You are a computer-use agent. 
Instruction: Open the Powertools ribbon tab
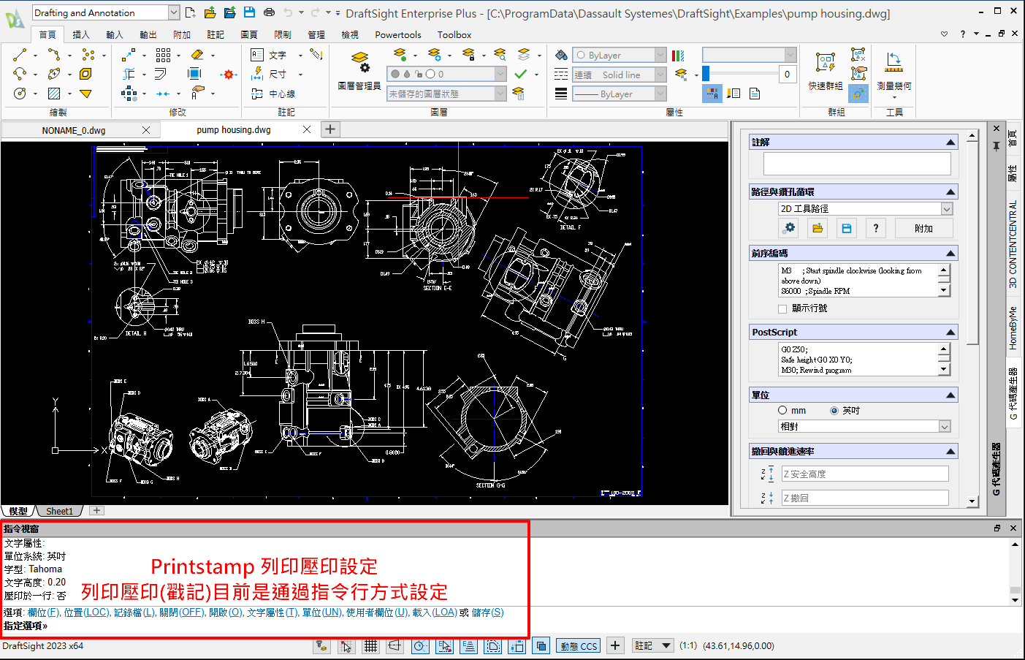coord(398,34)
